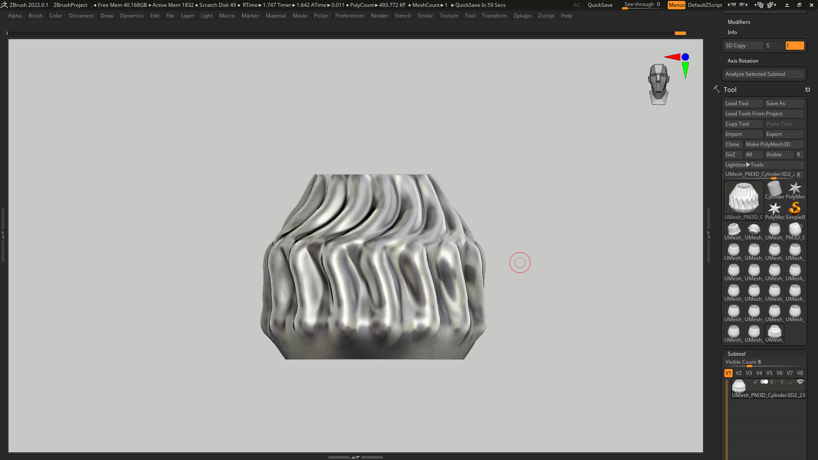Collapse the Subtool section header
Screen dimensions: 818x460
[x=737, y=354]
